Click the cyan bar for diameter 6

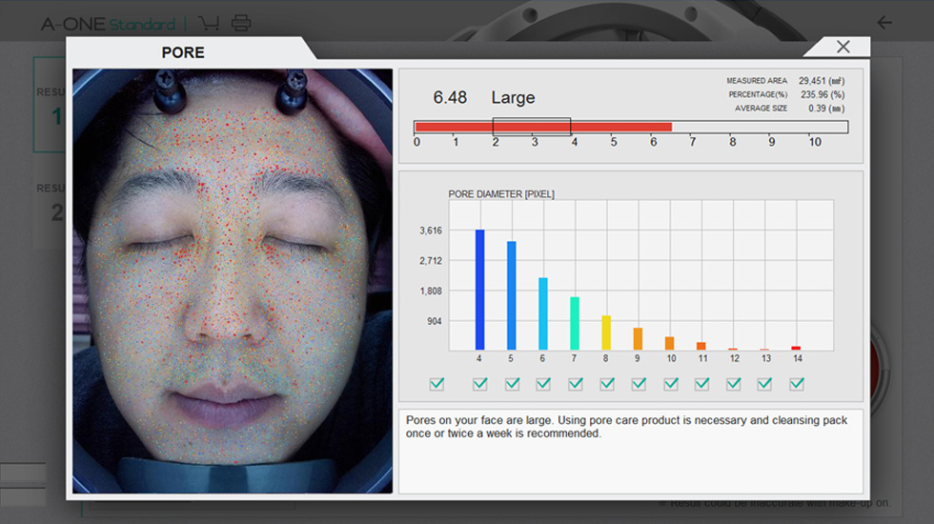(542, 313)
